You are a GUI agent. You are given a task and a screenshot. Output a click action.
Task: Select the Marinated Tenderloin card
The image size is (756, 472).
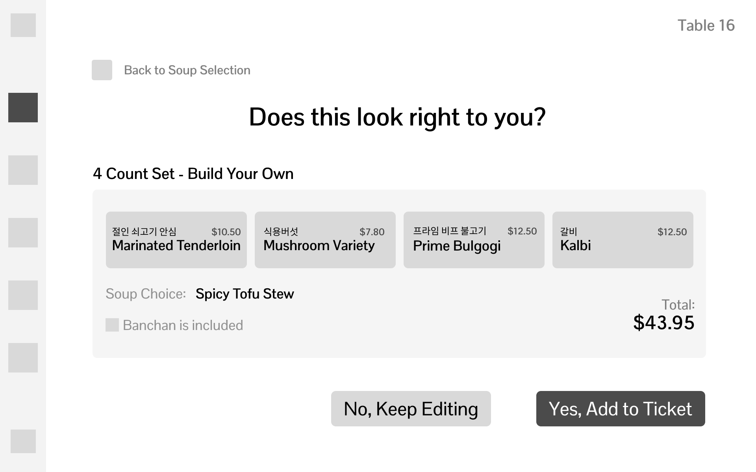tap(176, 240)
